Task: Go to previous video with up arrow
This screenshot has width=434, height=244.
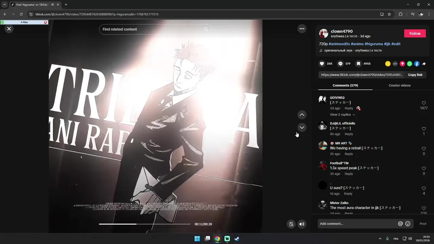Action: coord(302,115)
